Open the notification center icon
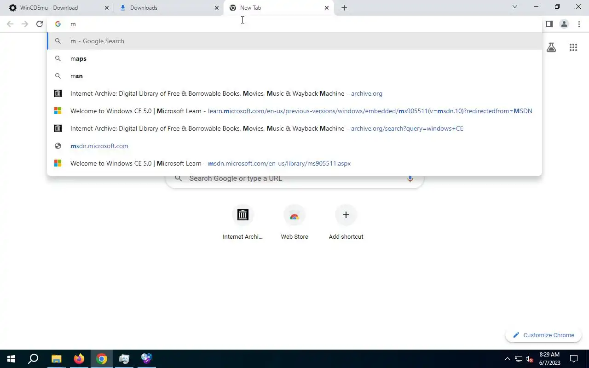 click(574, 359)
